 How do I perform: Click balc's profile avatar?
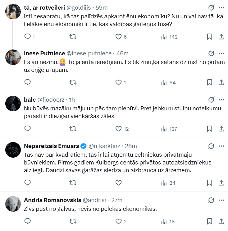13,104
